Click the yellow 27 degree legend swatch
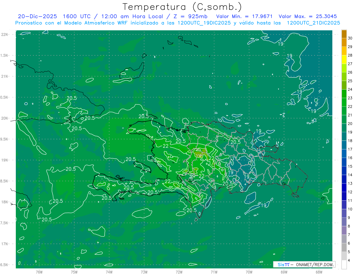Viewport: 358px width, 276px height. (344, 60)
